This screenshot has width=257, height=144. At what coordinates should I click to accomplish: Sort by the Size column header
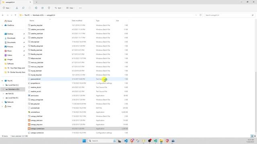tap(118, 20)
